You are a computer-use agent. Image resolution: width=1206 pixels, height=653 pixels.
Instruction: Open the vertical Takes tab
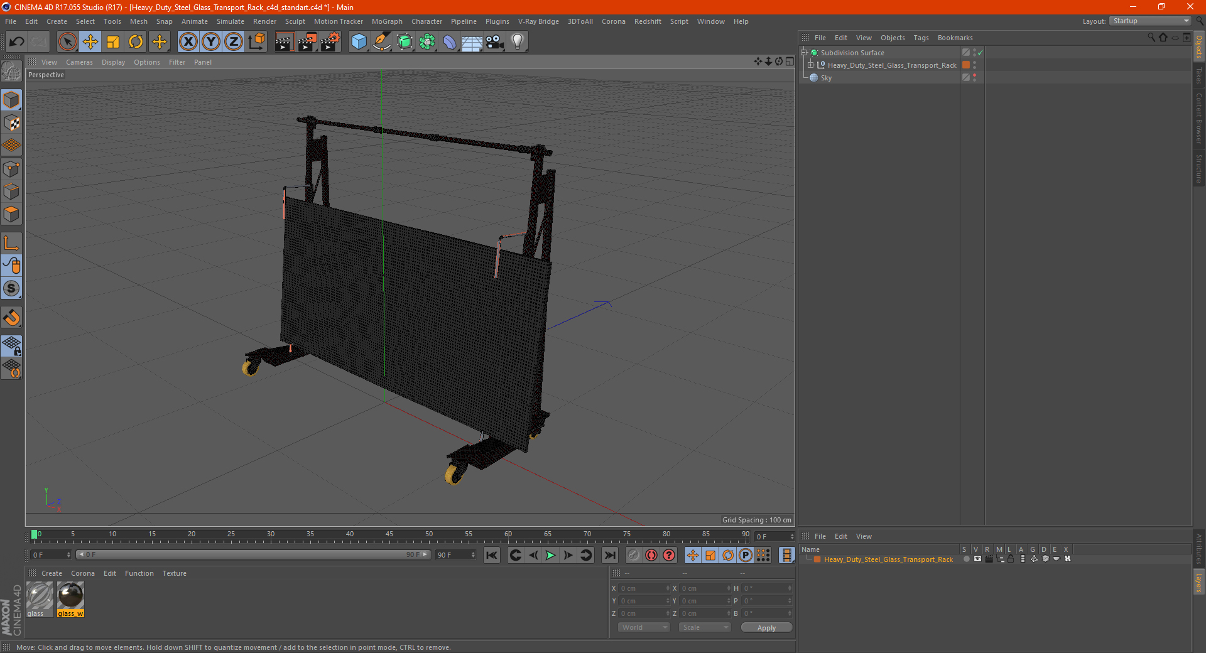[1198, 76]
